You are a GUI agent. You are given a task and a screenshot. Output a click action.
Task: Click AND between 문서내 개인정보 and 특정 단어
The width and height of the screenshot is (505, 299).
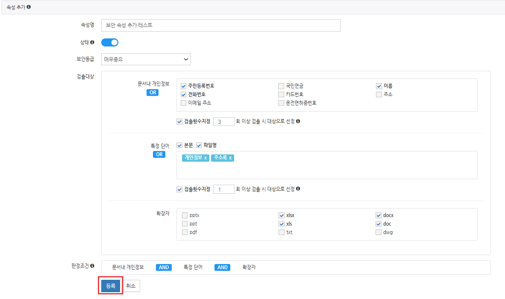coord(164,267)
